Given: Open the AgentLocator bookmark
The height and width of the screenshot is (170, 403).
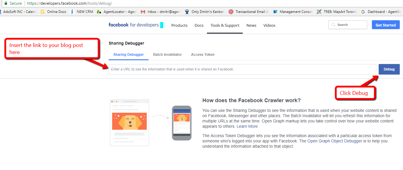Looking at the screenshot, I should tap(117, 12).
